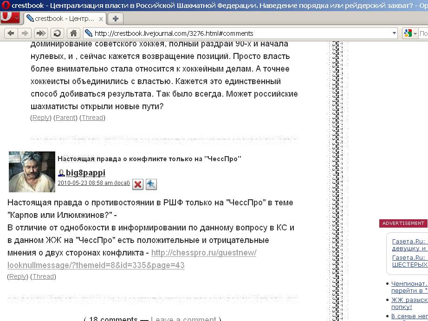Open the Google search engine selector
The height and width of the screenshot is (321, 428).
click(410, 33)
